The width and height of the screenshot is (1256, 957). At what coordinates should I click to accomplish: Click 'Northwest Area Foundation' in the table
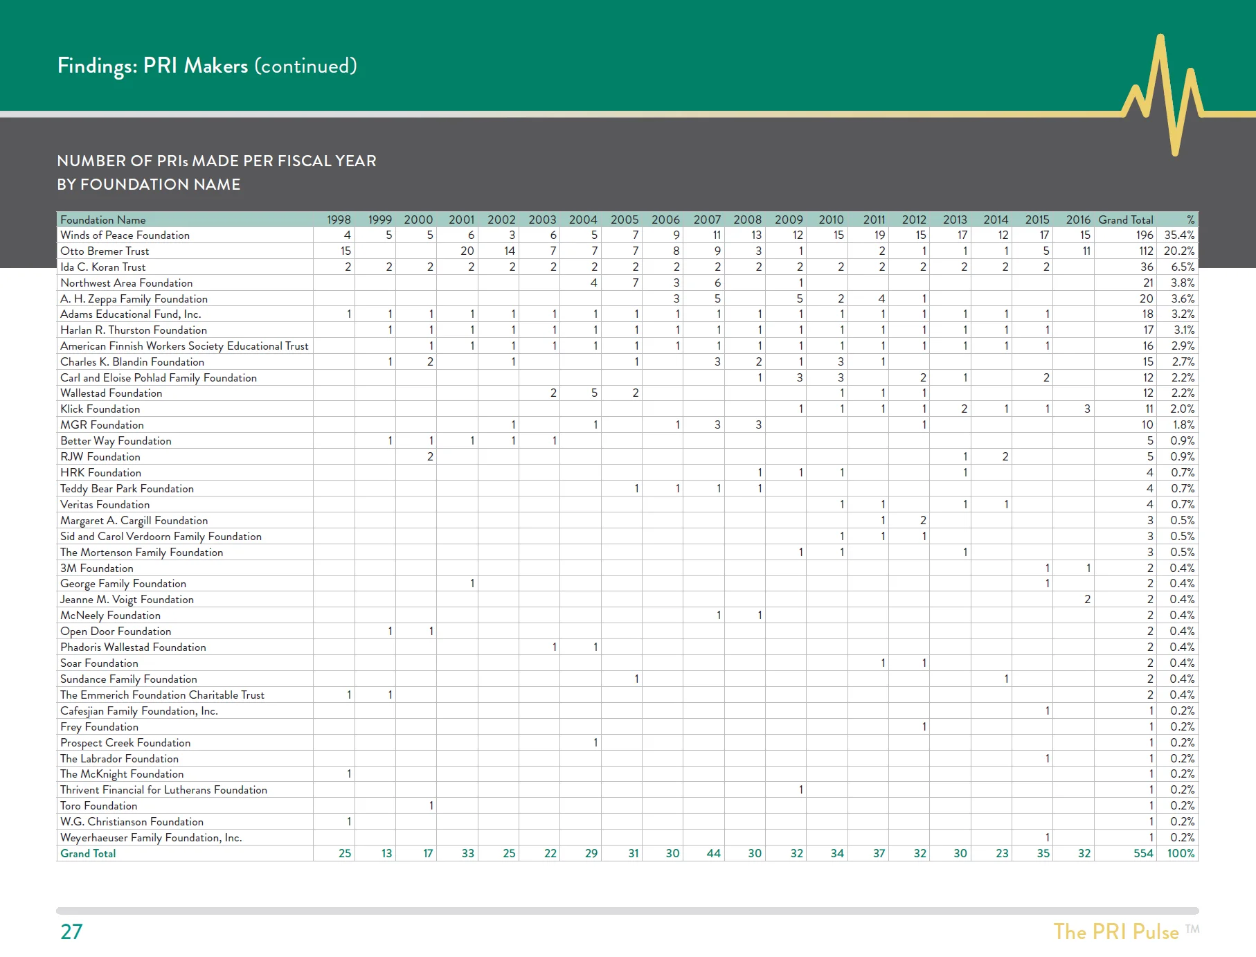coord(126,283)
